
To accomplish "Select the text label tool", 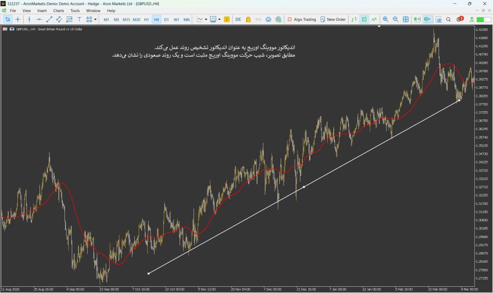I will click(79, 19).
